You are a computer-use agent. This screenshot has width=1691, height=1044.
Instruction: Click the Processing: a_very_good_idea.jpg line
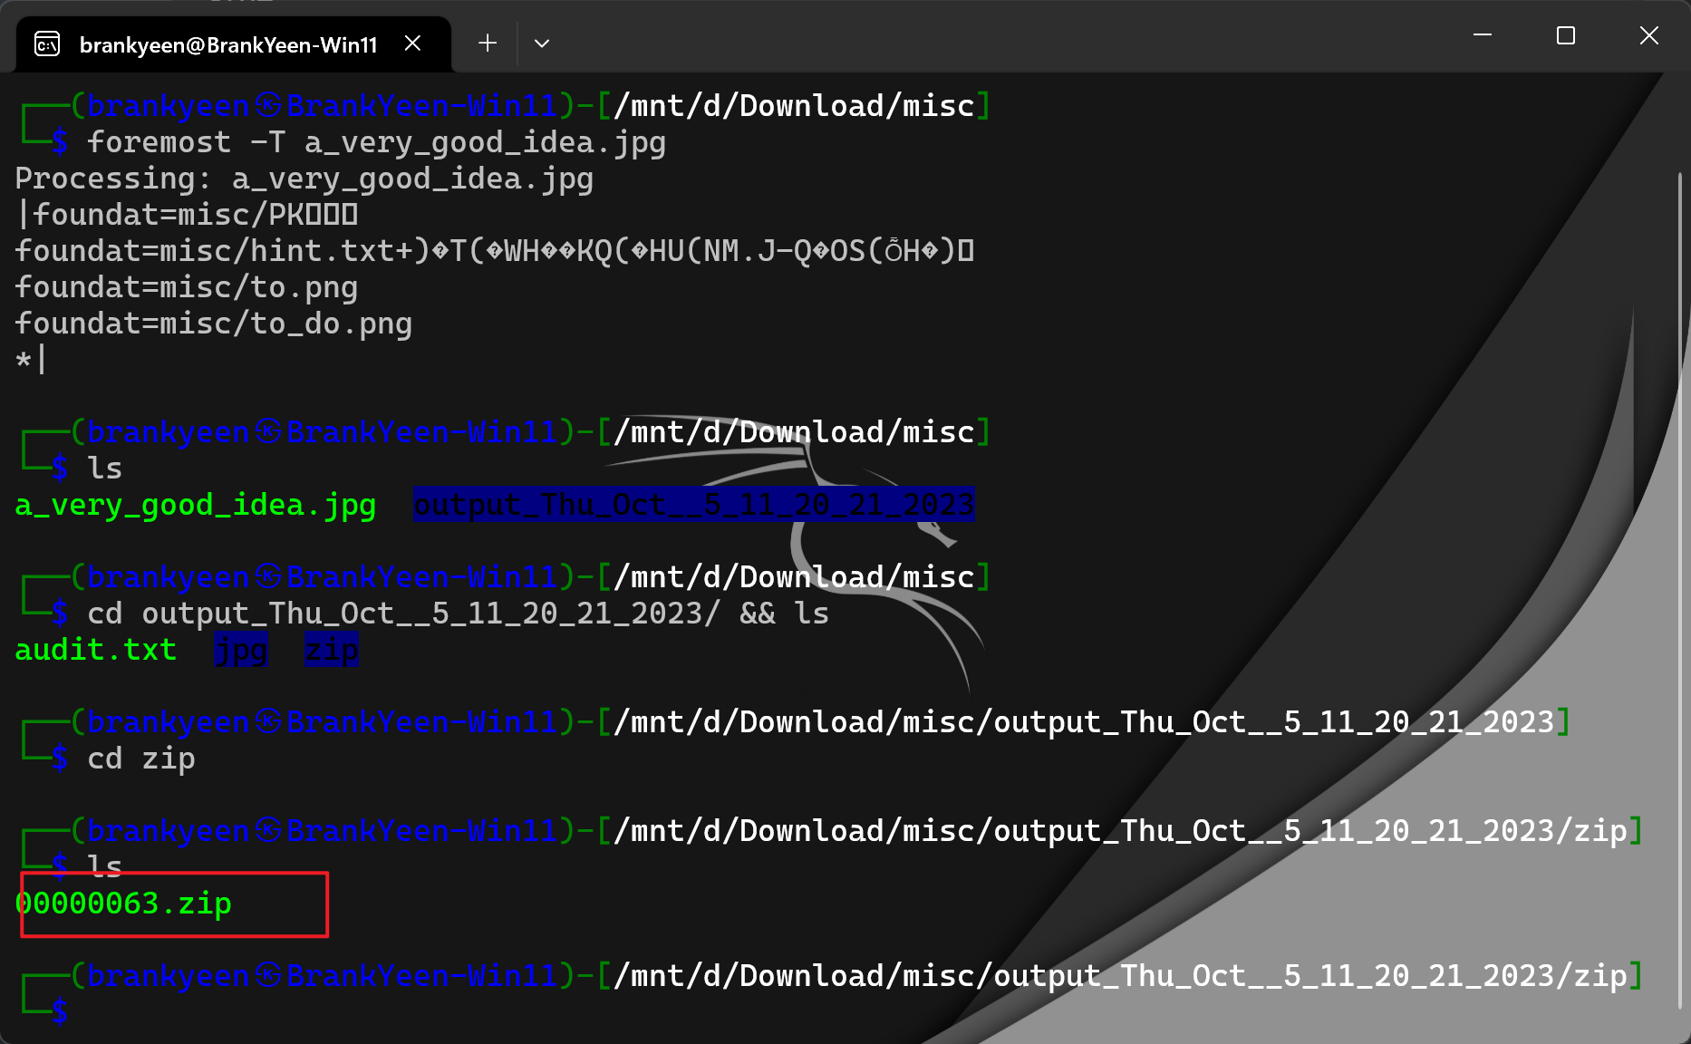304,179
